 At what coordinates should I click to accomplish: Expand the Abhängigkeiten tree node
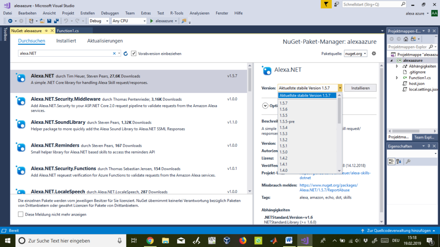click(x=397, y=66)
